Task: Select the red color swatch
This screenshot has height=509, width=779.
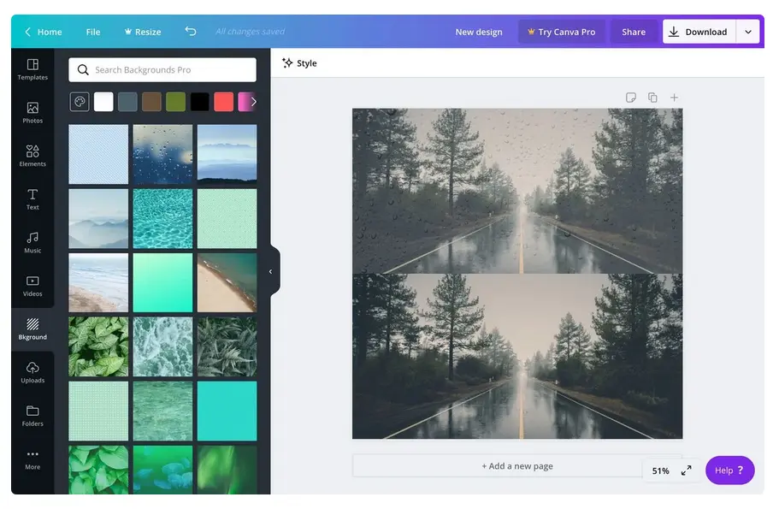Action: coord(223,102)
